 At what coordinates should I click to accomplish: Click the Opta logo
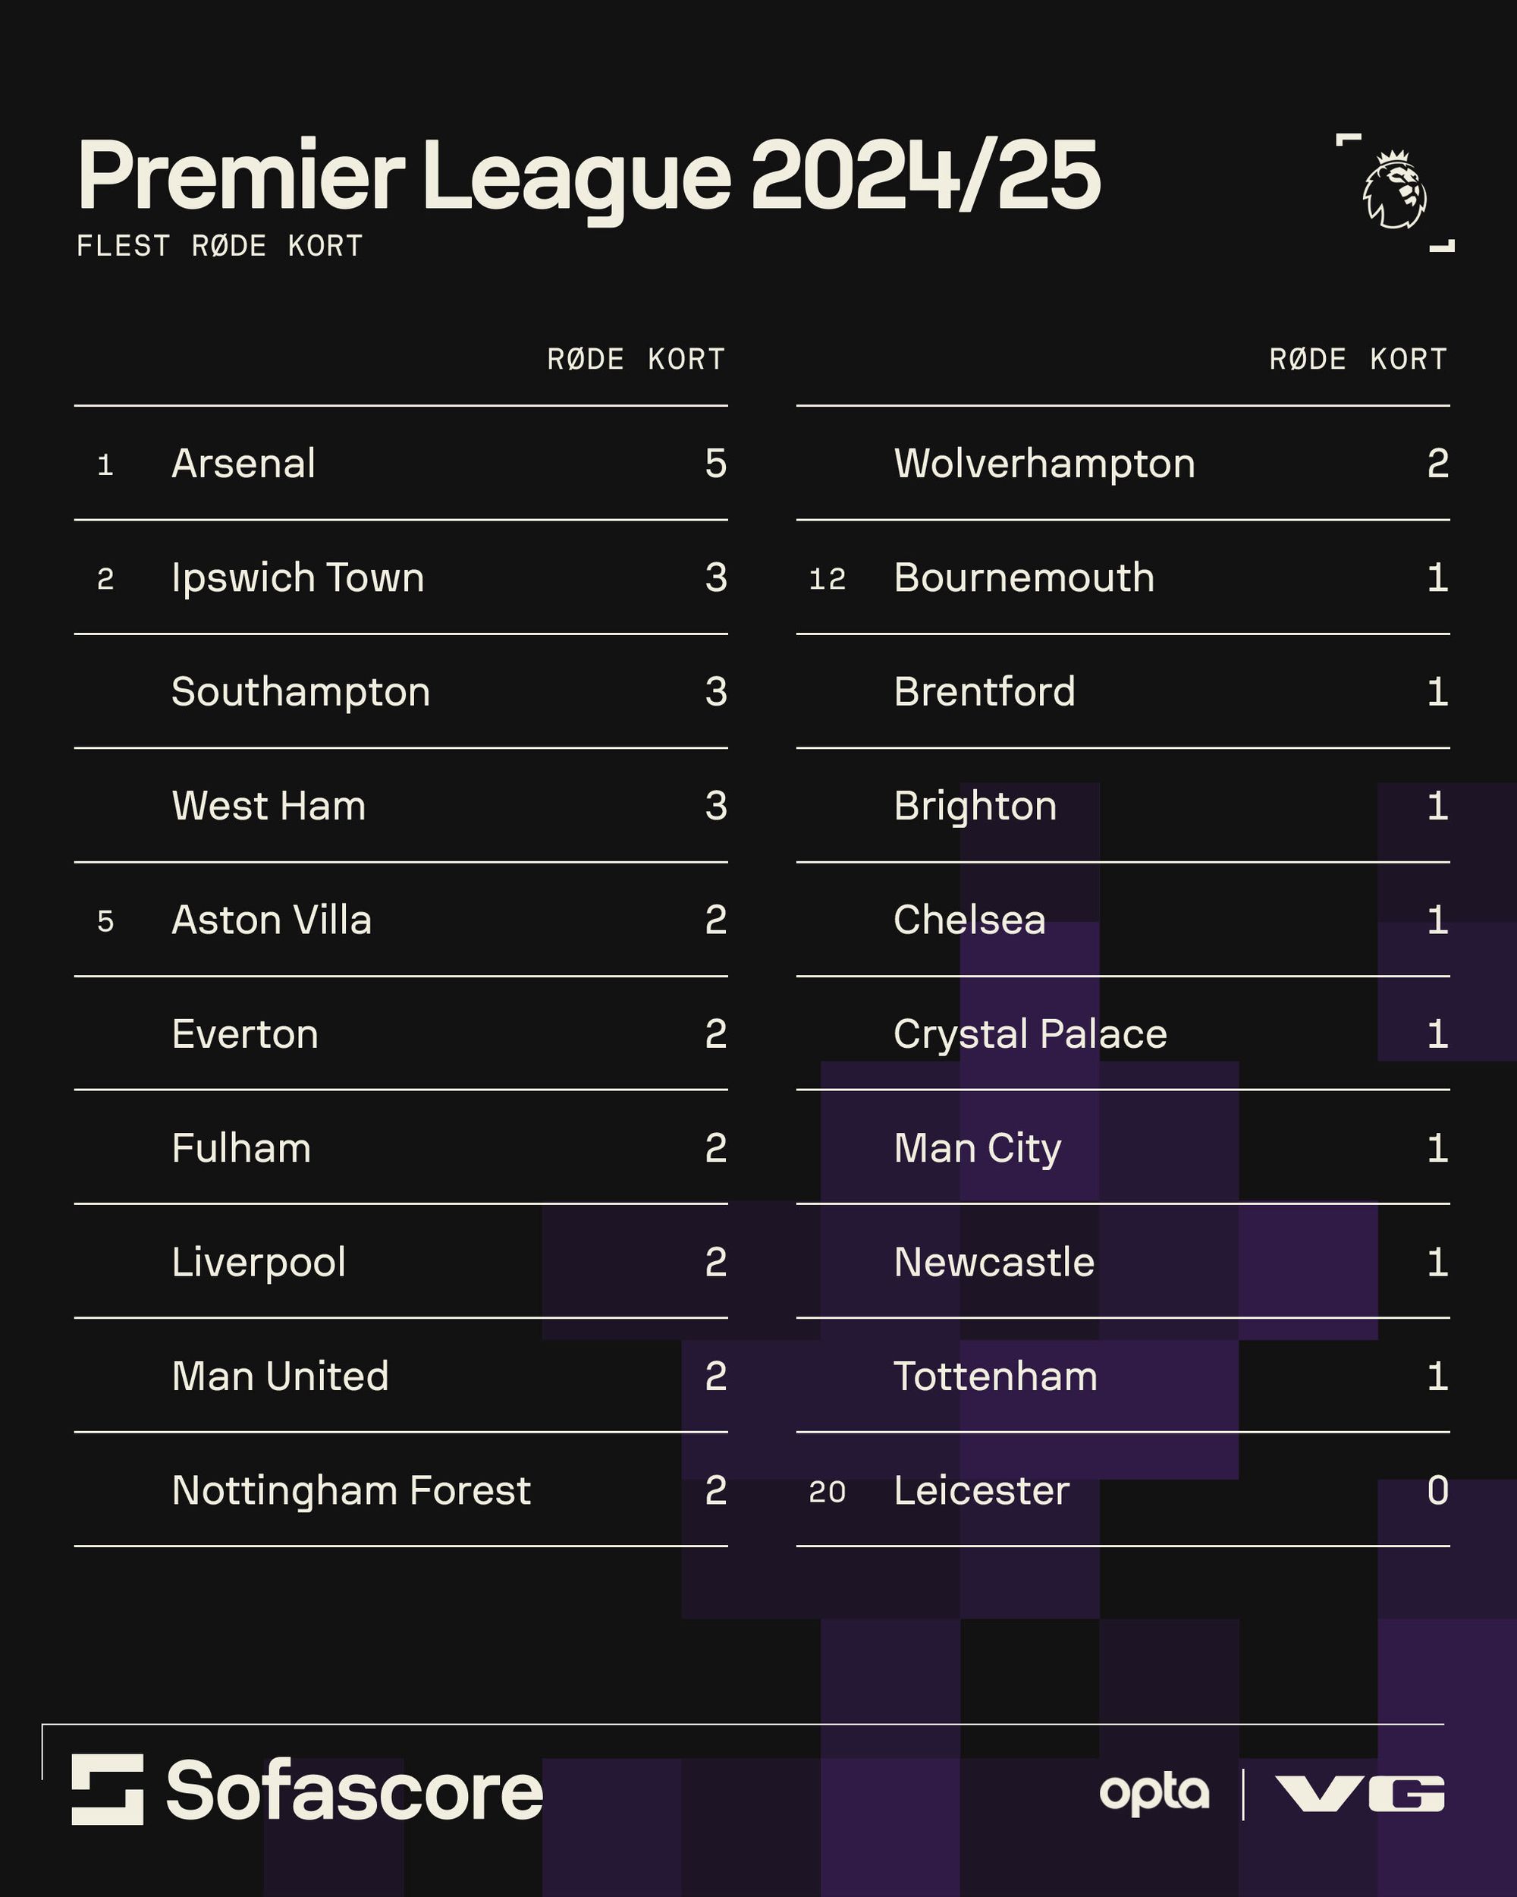click(x=1154, y=1793)
